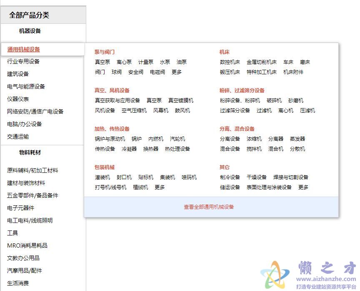Viewport: 360px width, 291px height.
Task: Open 金属切削机床 link
Action: tap(262, 62)
